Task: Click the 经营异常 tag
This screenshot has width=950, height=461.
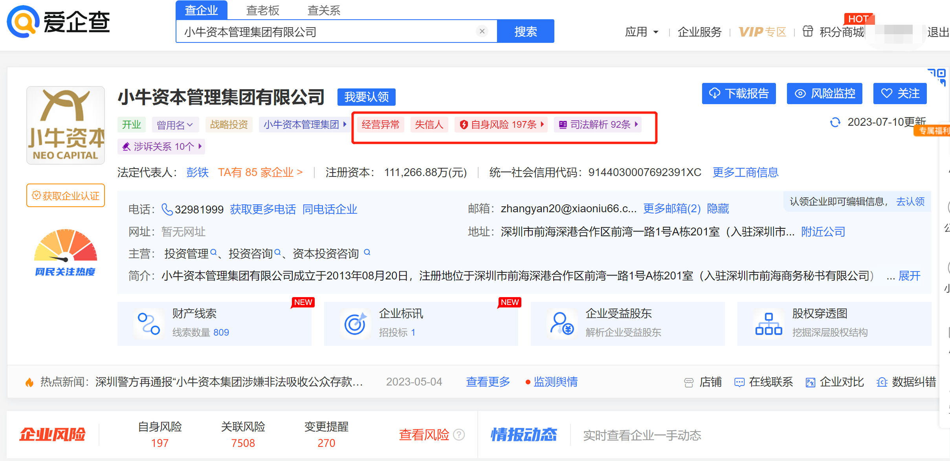Action: coord(380,125)
